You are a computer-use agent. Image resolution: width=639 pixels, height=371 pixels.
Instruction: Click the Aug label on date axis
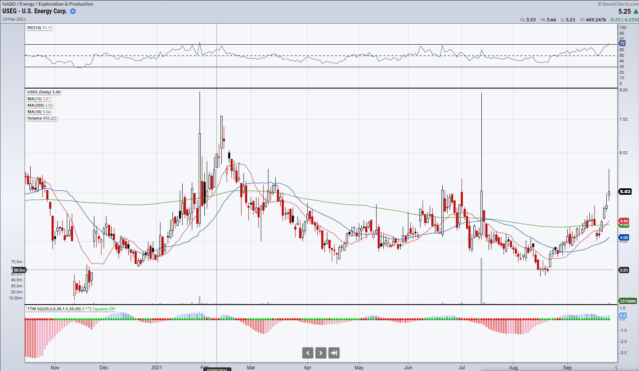click(513, 367)
